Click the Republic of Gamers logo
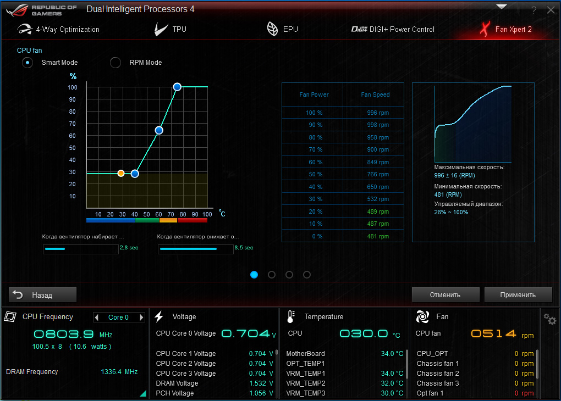 click(41, 10)
